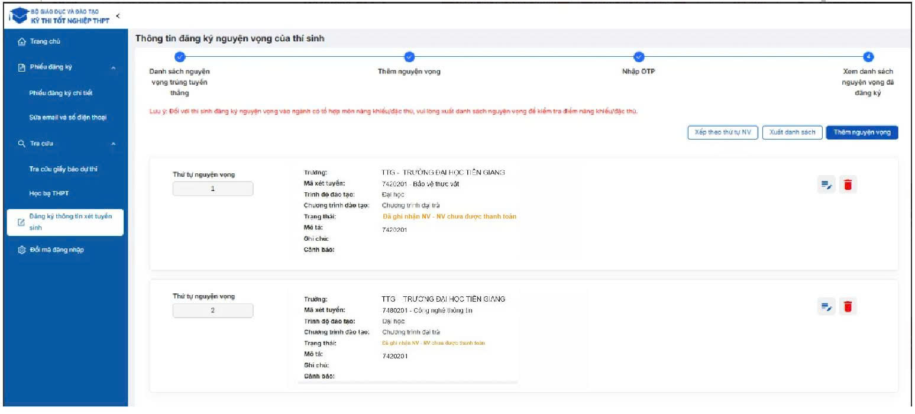Collapse the Tra cứu menu section
The image size is (915, 414).
tap(113, 144)
